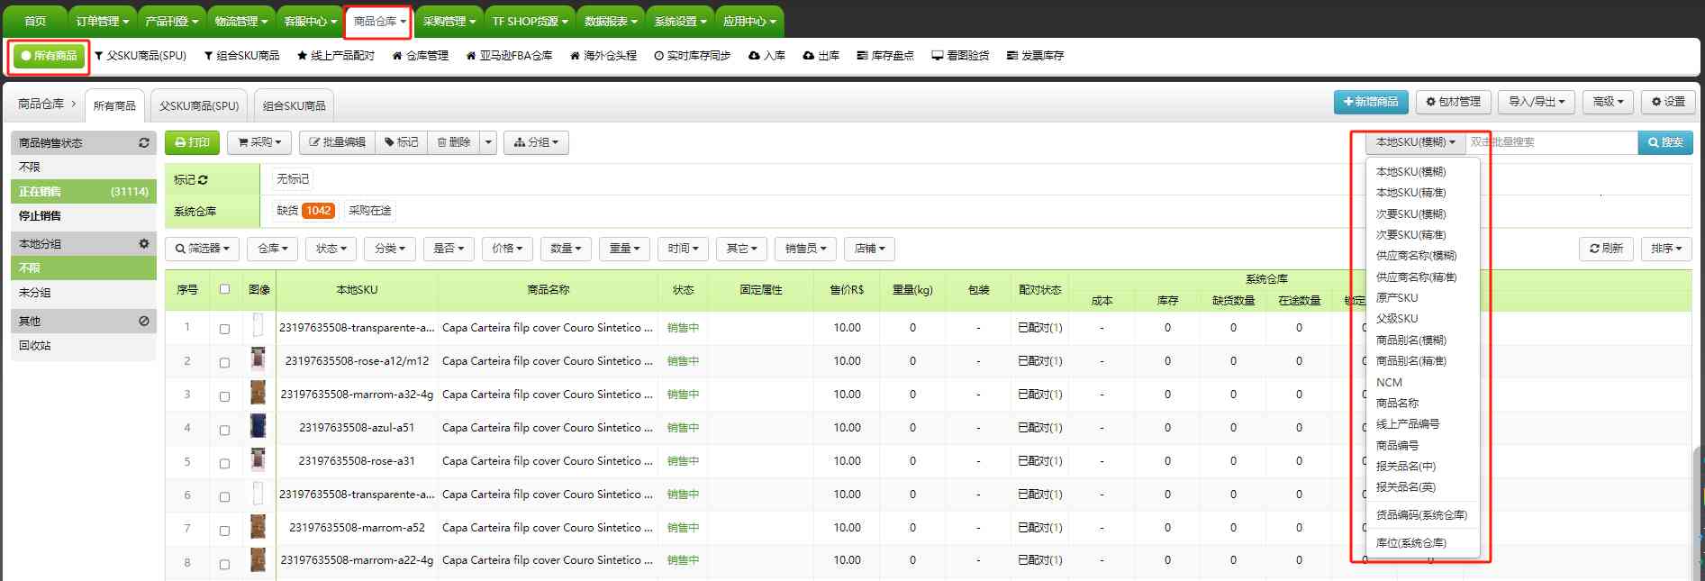Click the 无标记 tag filter
This screenshot has width=1705, height=581.
pyautogui.click(x=293, y=179)
